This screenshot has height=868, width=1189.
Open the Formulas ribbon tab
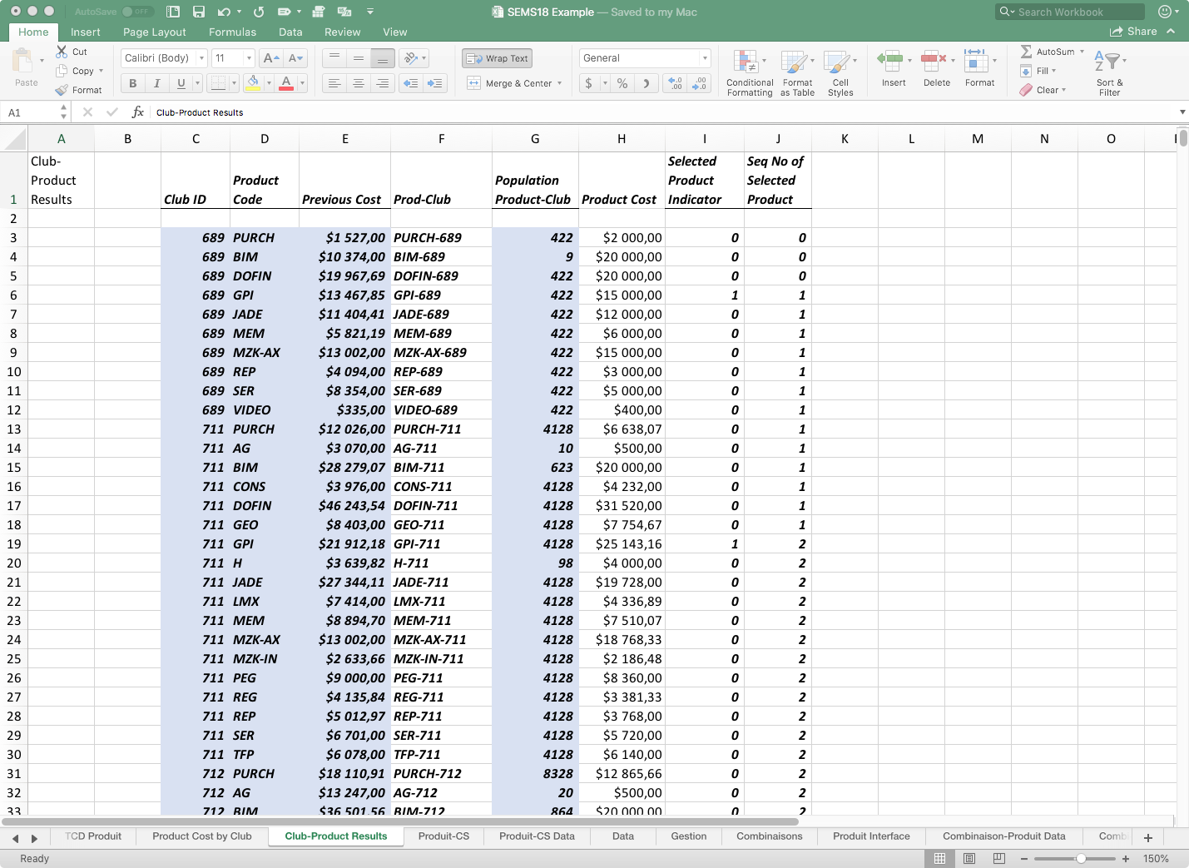pyautogui.click(x=232, y=32)
